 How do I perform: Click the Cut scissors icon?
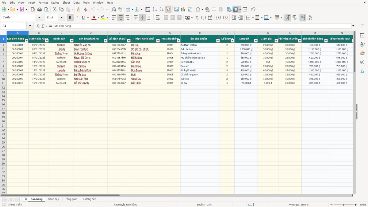click(55, 10)
